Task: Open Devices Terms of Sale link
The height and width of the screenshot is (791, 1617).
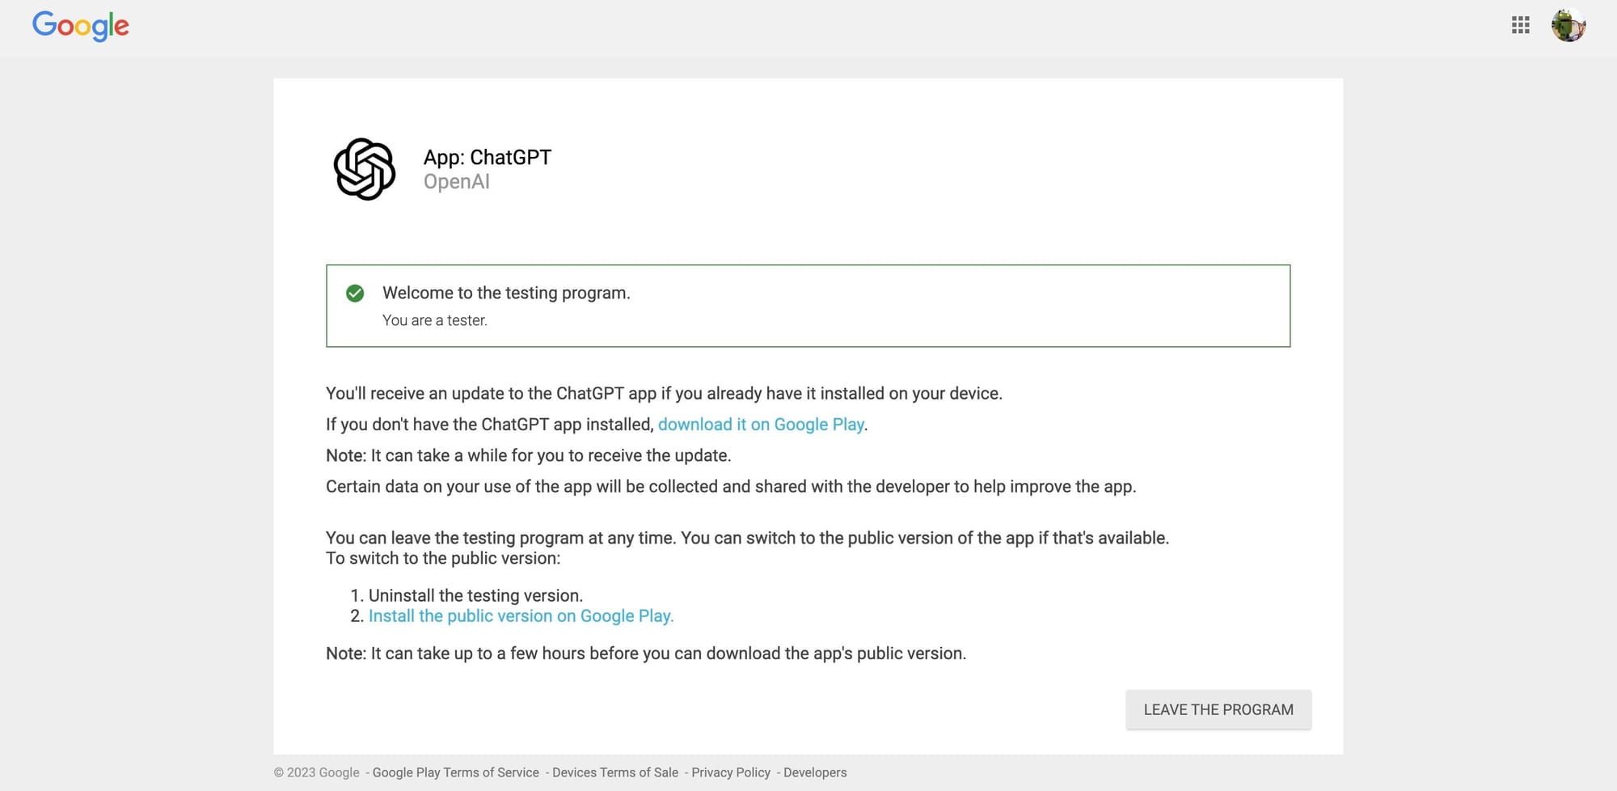Action: coord(615,772)
